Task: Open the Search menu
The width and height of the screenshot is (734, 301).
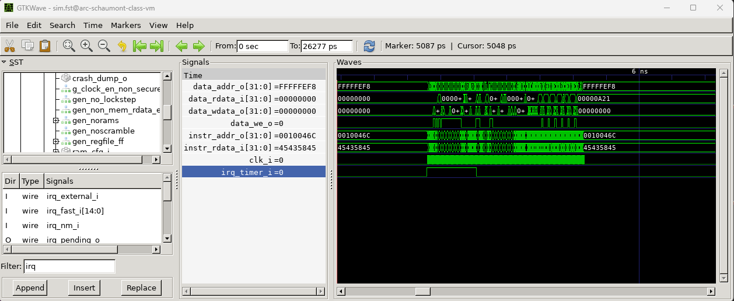Action: click(x=62, y=25)
